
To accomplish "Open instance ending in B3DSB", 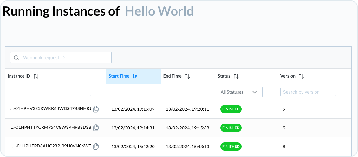I will [51, 128].
